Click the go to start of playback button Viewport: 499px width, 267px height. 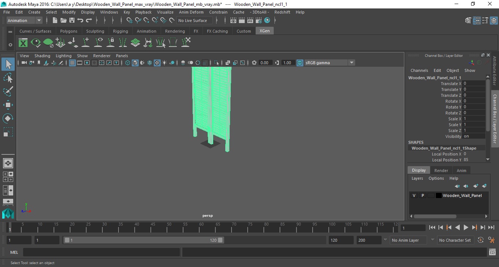point(432,227)
